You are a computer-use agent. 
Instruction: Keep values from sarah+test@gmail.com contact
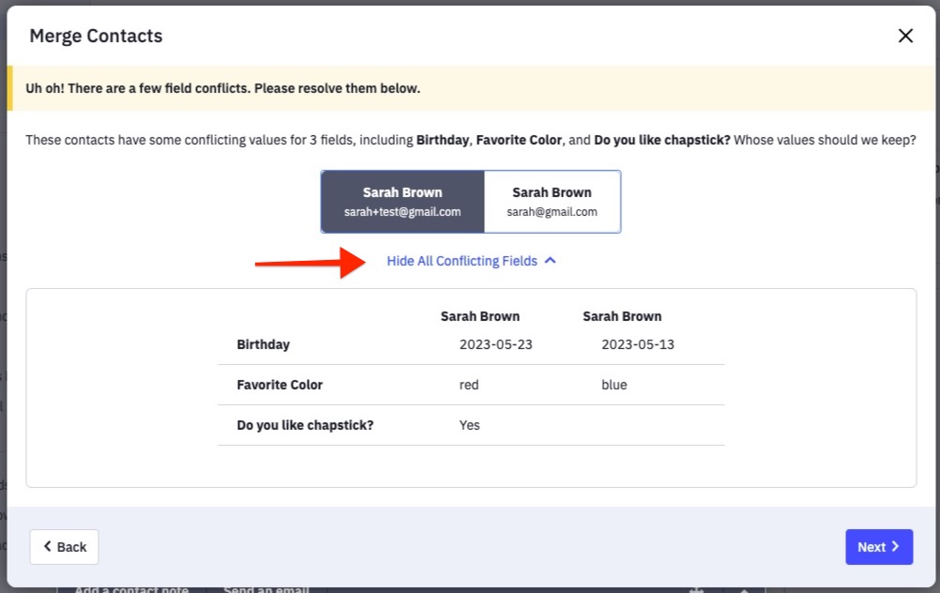pyautogui.click(x=402, y=202)
